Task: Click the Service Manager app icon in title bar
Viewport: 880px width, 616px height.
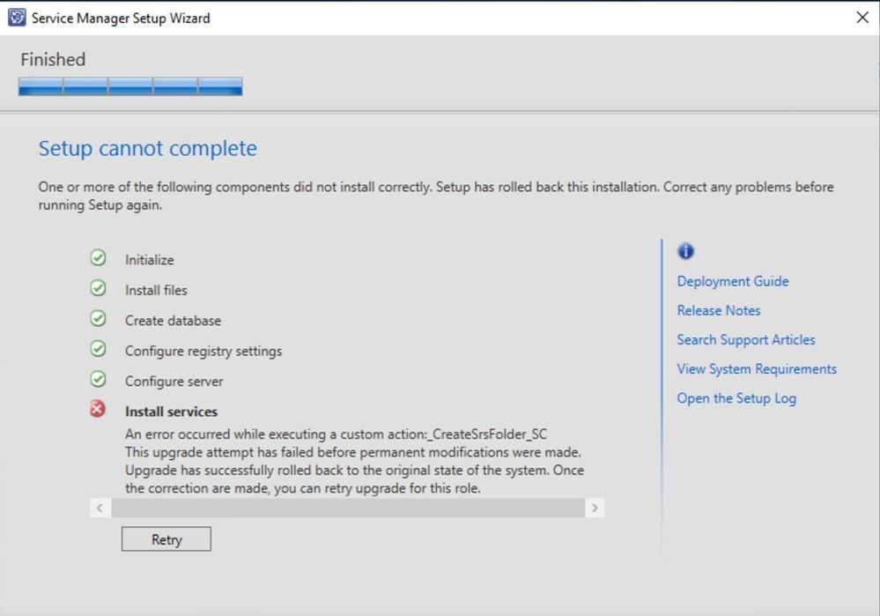Action: pos(17,18)
